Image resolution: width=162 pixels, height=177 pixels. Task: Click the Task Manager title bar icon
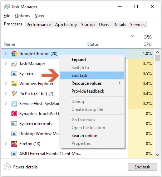6,7
